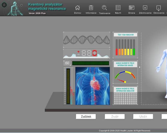Click the Kvantový analyzátor title

pos(47,7)
